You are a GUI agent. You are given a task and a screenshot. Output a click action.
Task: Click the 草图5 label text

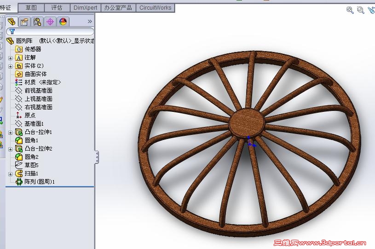pos(32,165)
